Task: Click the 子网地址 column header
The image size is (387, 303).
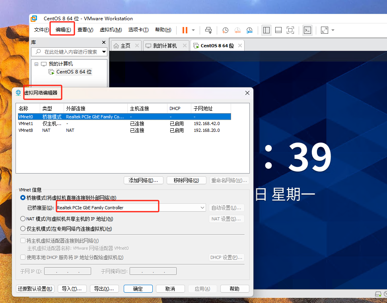Action: pos(211,108)
